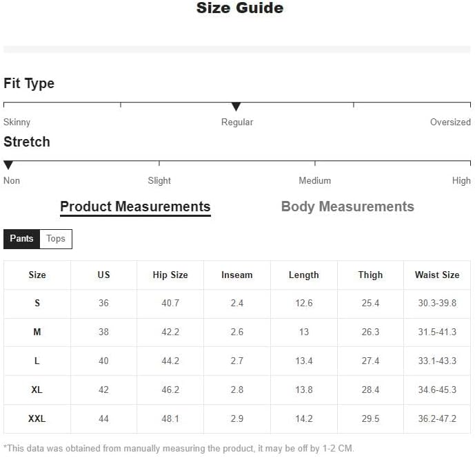Click the Slight stretch label
The height and width of the screenshot is (457, 475).
[159, 180]
